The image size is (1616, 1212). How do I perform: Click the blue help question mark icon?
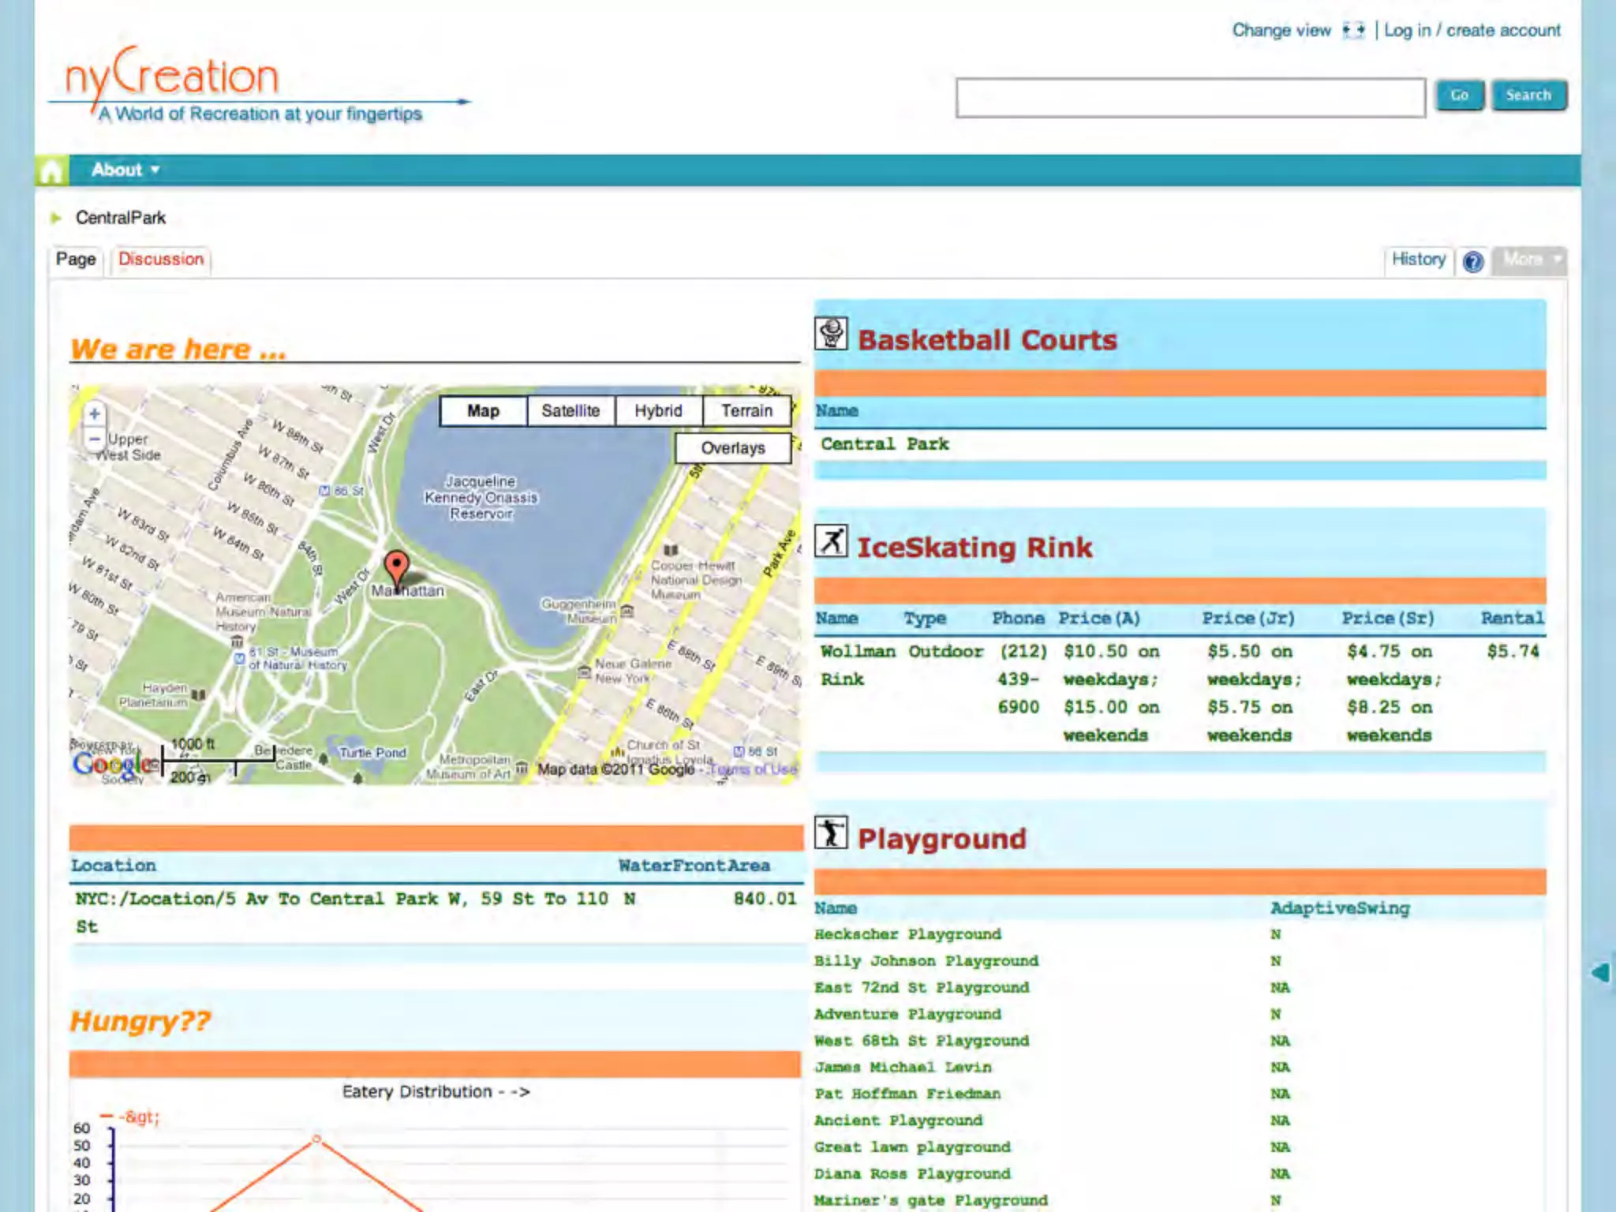(1472, 261)
